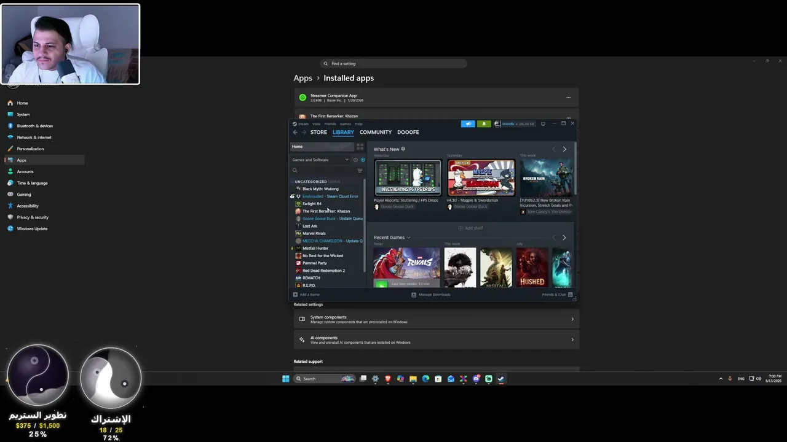Open Magpie & Swordsman news thumbnail
Image resolution: width=787 pixels, height=442 pixels.
[x=481, y=177]
